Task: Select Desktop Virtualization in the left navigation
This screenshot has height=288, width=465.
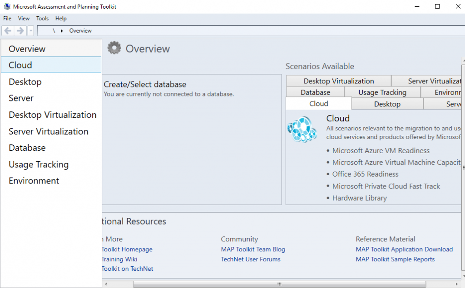Action: click(x=51, y=115)
